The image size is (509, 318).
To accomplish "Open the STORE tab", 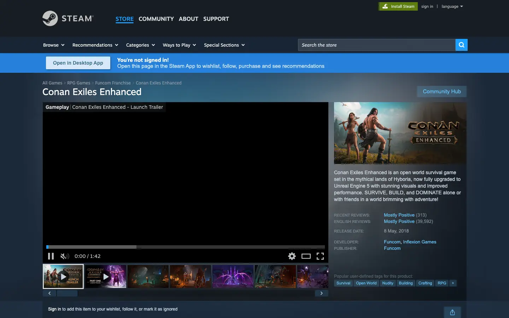I will 124,19.
